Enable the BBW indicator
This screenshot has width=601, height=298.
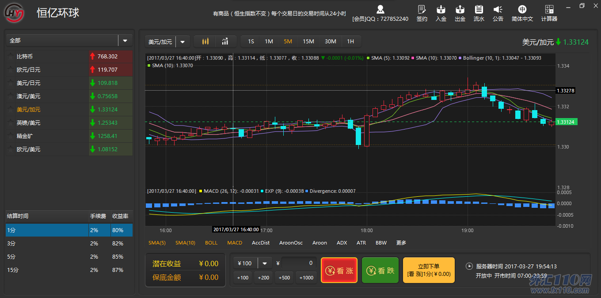[x=381, y=243]
